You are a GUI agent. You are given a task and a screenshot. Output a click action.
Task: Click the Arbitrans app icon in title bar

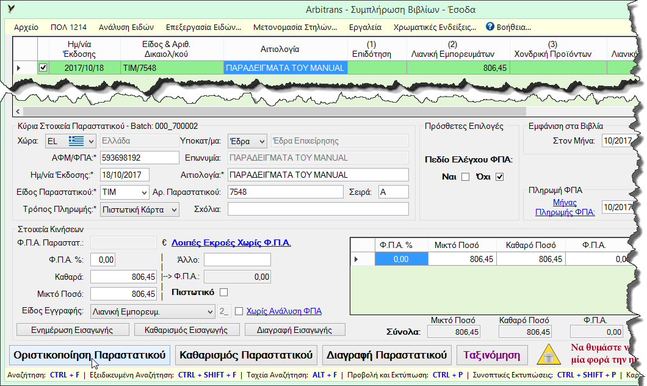coord(11,9)
